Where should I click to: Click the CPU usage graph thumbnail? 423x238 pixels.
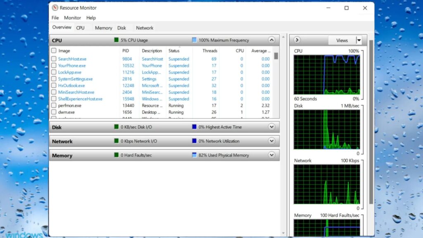327,74
